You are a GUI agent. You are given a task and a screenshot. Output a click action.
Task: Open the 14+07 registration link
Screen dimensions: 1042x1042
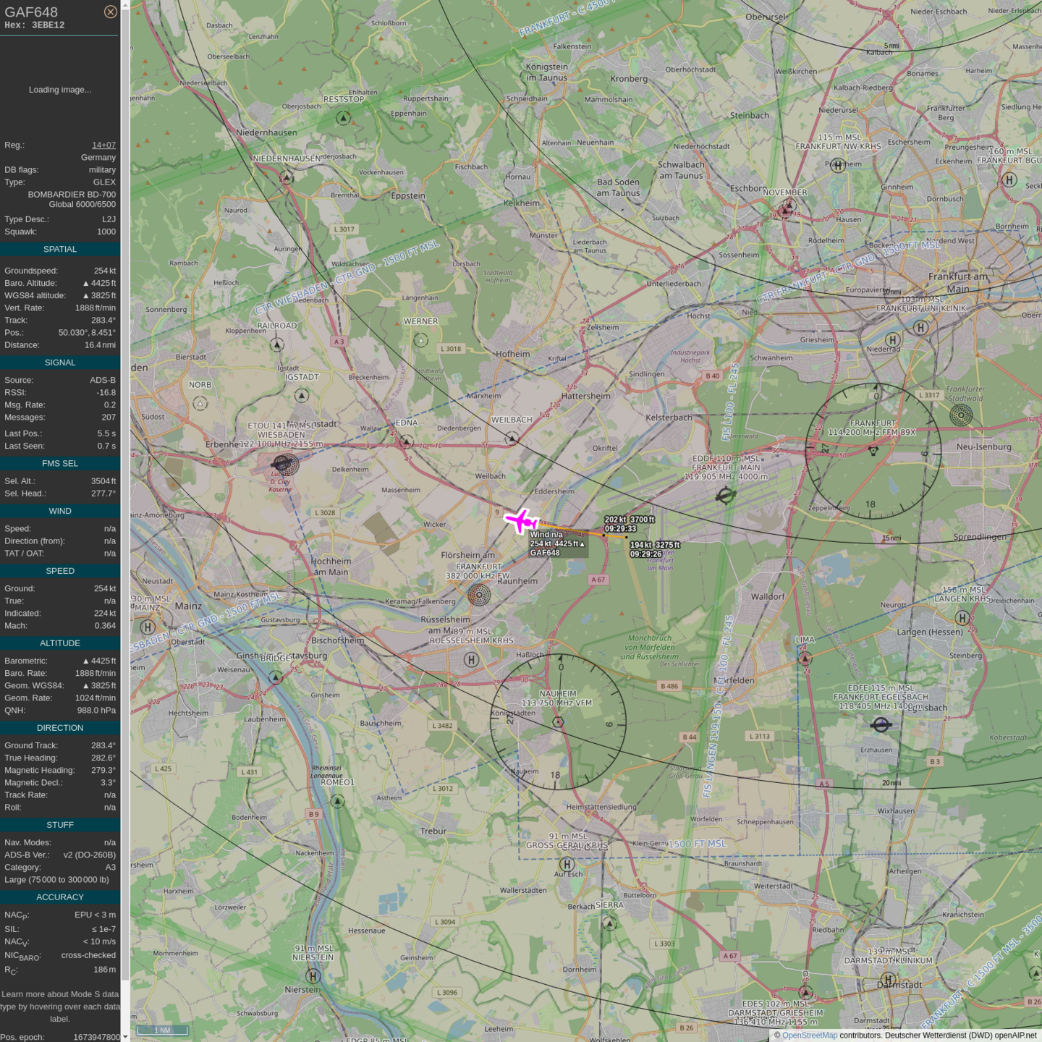coord(103,145)
